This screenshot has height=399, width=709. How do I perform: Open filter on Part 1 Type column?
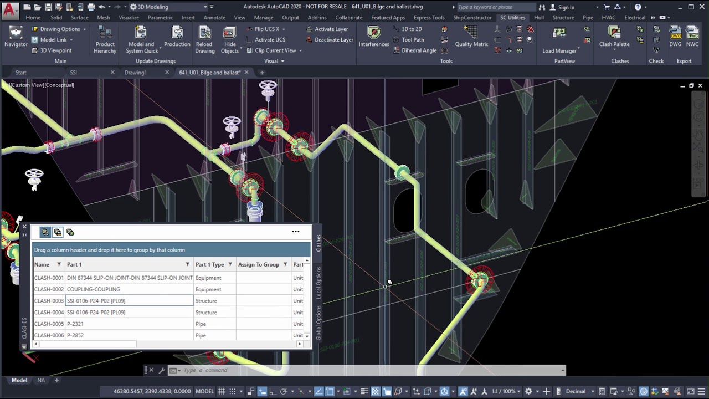[x=230, y=264]
